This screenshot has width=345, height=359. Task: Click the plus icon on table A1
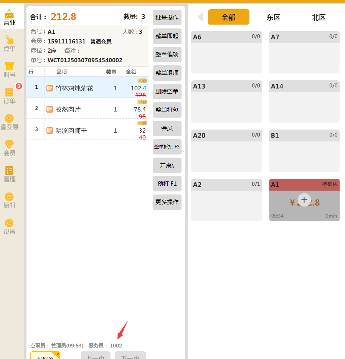tap(304, 200)
